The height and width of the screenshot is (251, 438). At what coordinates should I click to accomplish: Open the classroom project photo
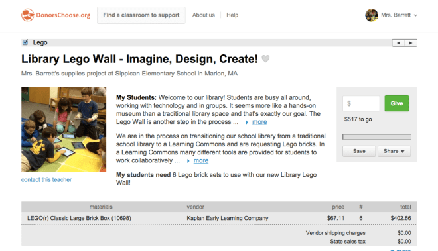coord(64,129)
